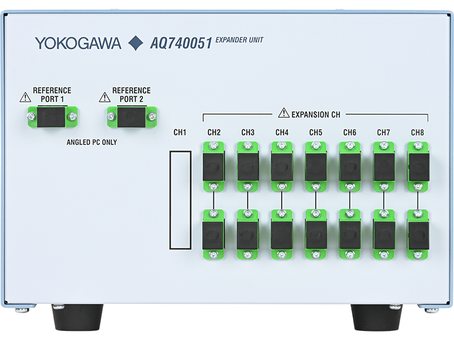Image resolution: width=454 pixels, height=340 pixels.
Task: Click the warning triangle next to EXPANSION CH
Action: point(284,113)
